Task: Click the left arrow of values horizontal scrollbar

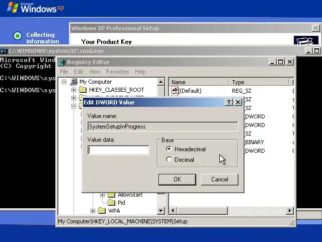Action: 173,211
